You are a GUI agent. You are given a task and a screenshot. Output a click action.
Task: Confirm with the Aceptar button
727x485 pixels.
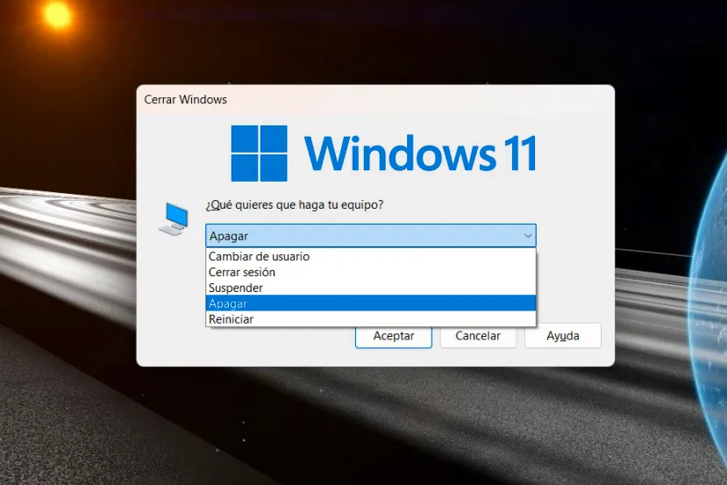[394, 336]
